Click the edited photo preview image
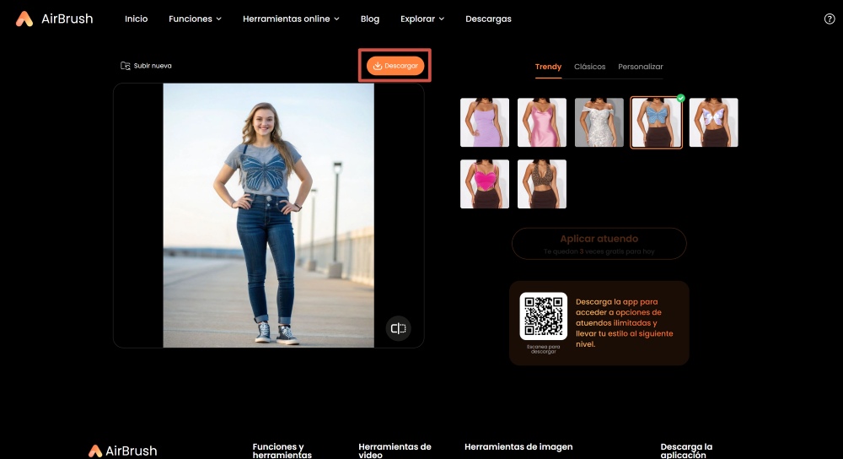 [268, 215]
